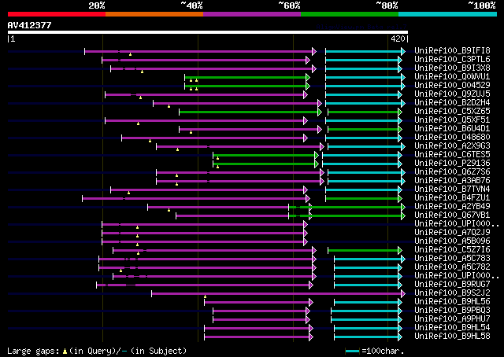Select the UniRef100_B6U4D1 row label

[452, 129]
